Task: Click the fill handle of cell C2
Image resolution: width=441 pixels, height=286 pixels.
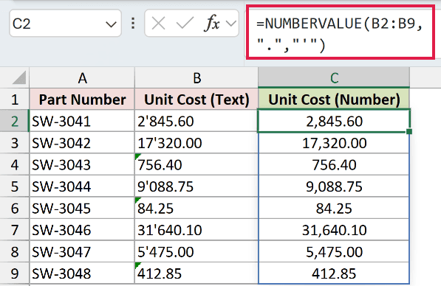Action: click(409, 131)
